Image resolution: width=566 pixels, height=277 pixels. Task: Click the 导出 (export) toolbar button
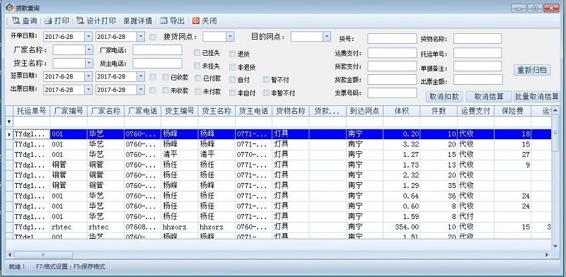tap(172, 21)
